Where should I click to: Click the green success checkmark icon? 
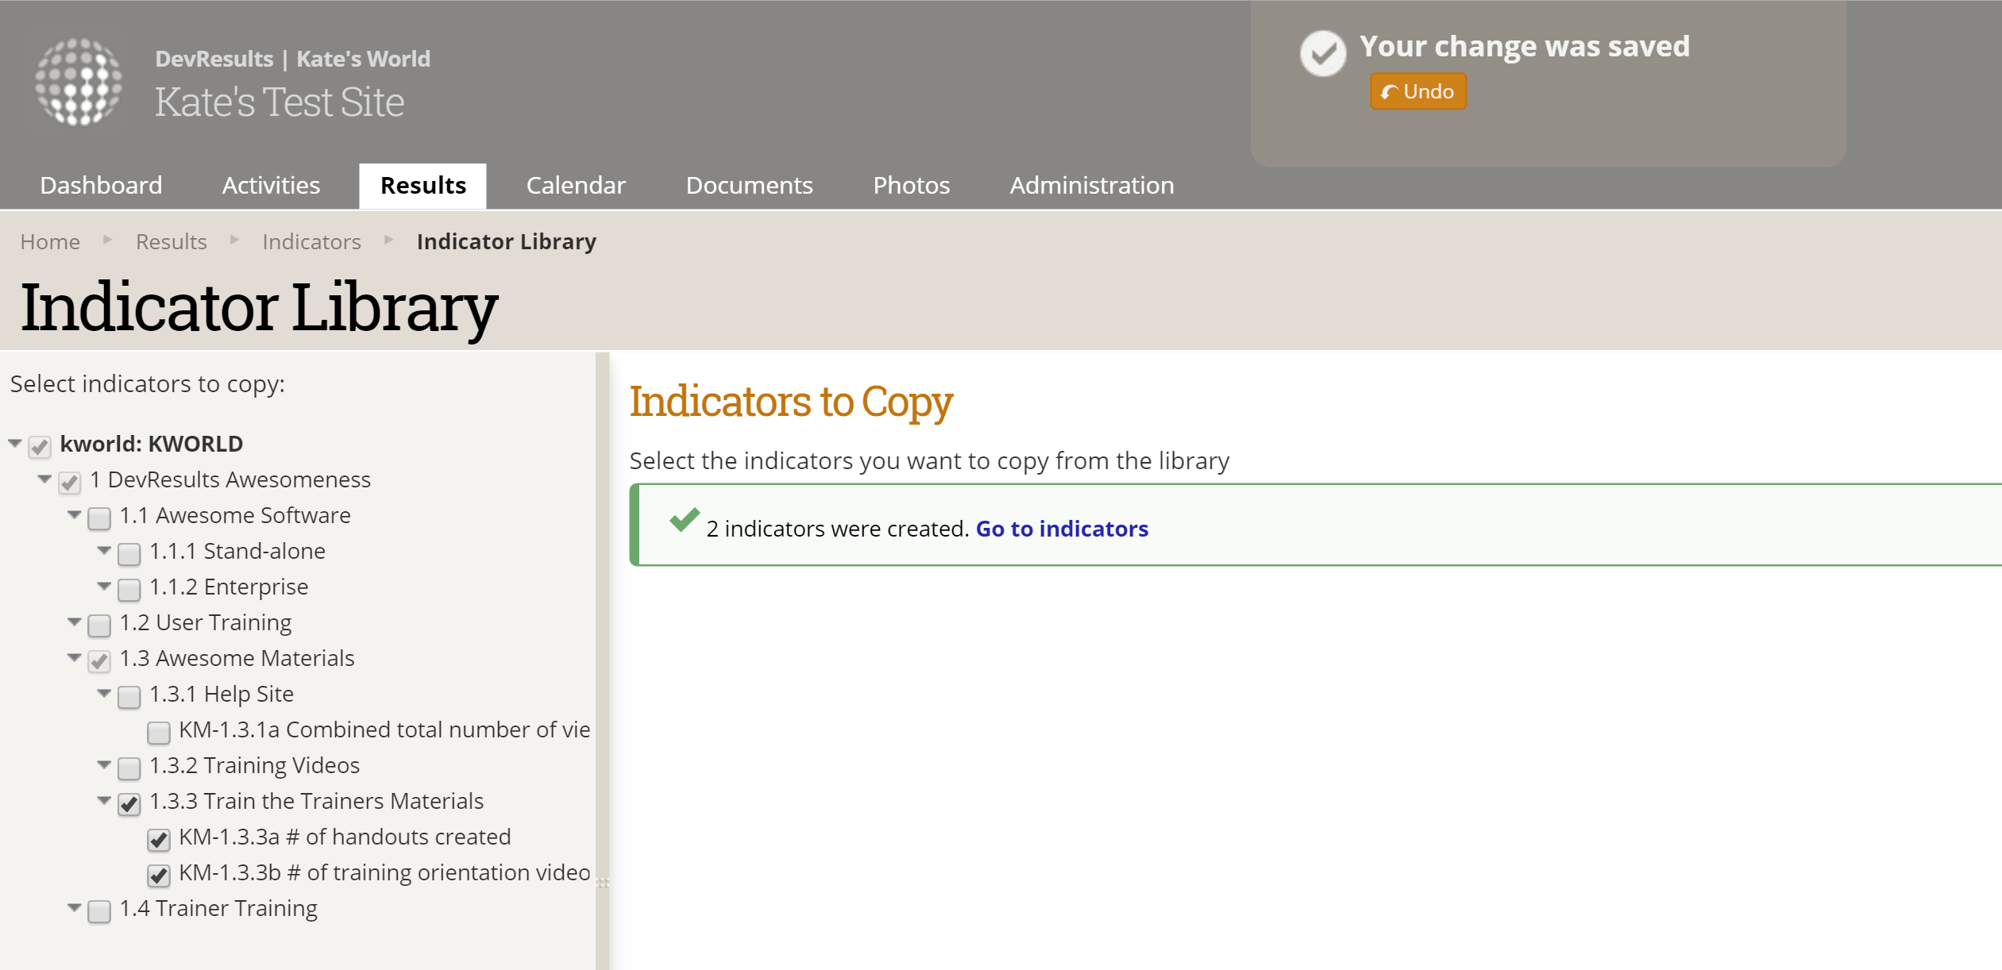coord(684,520)
